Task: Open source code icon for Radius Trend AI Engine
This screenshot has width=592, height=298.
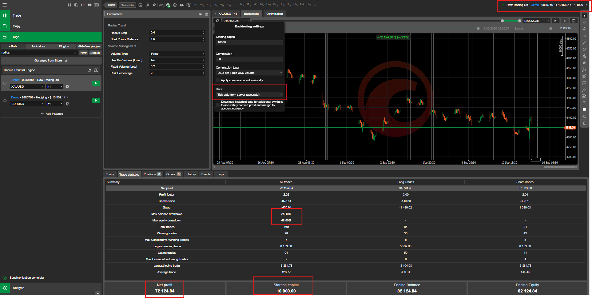Action: tap(96, 70)
